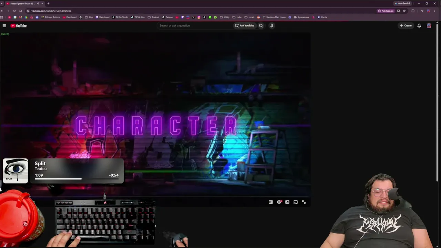Open the Instagram bookmark icon
Image resolution: width=441 pixels, height=248 pixels.
point(199,17)
